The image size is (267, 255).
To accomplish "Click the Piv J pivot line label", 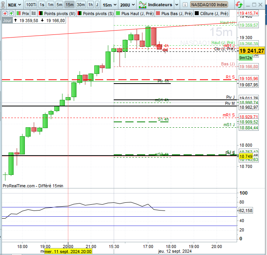I will tap(230, 97).
